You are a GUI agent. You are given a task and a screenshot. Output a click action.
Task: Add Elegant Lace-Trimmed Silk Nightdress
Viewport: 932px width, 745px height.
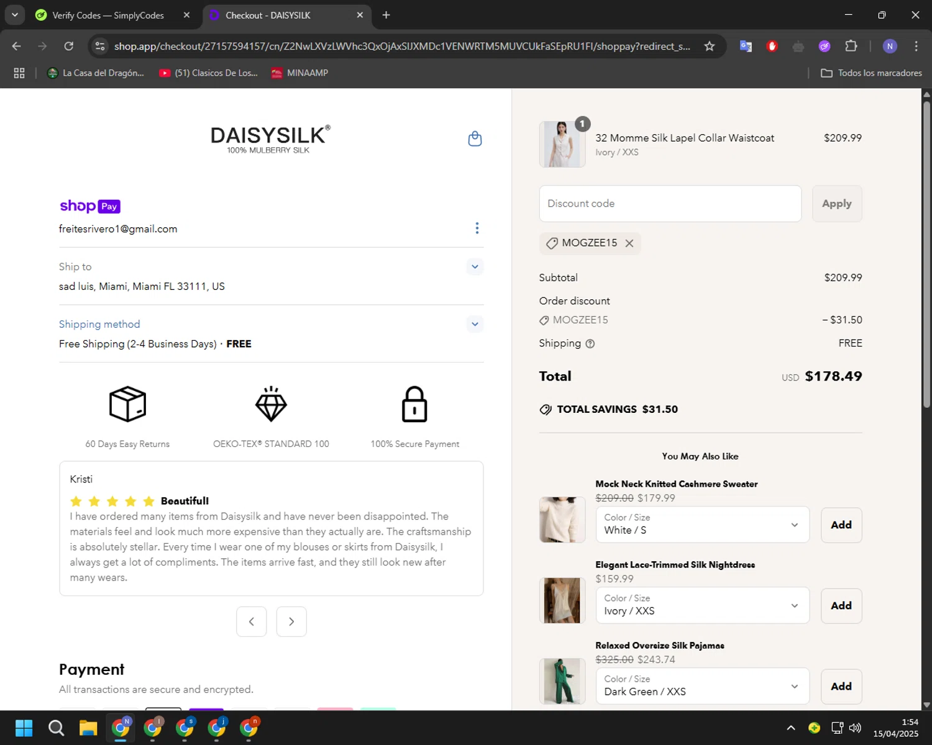point(841,606)
